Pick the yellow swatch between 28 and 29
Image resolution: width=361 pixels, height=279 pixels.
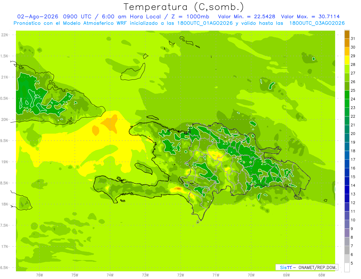(347, 60)
